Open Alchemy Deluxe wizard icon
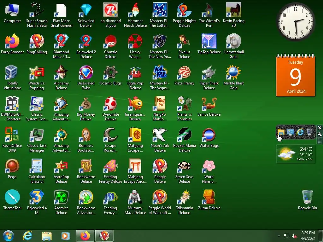 click(x=62, y=72)
